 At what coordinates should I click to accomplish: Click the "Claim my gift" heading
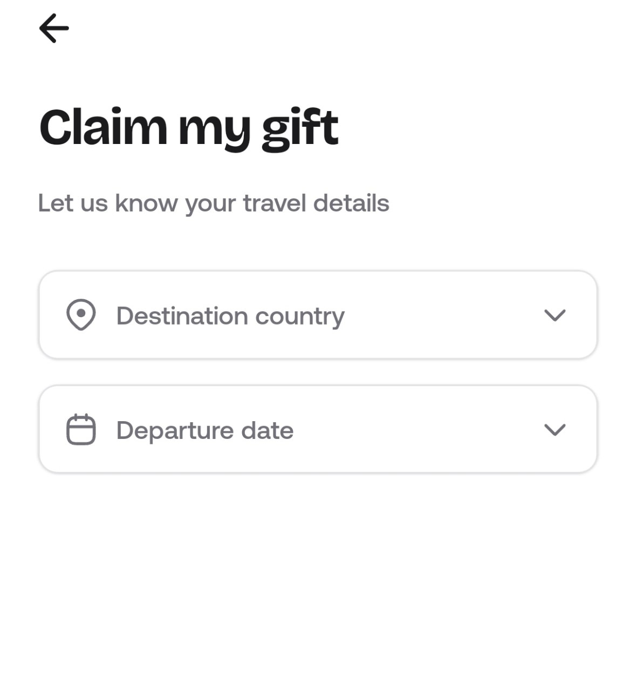coord(189,128)
